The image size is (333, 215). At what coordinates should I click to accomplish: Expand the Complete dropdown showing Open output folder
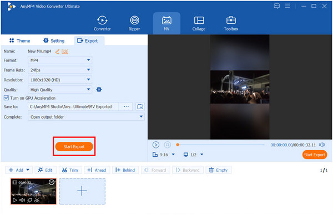point(86,117)
